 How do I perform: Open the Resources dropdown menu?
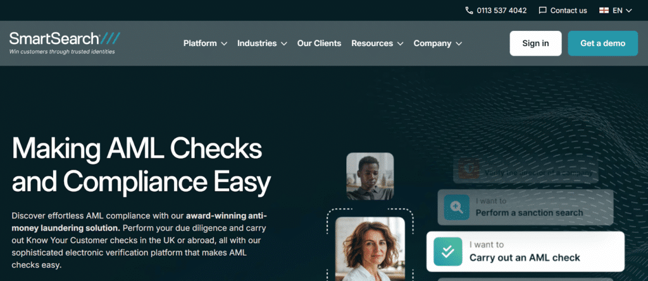[377, 44]
